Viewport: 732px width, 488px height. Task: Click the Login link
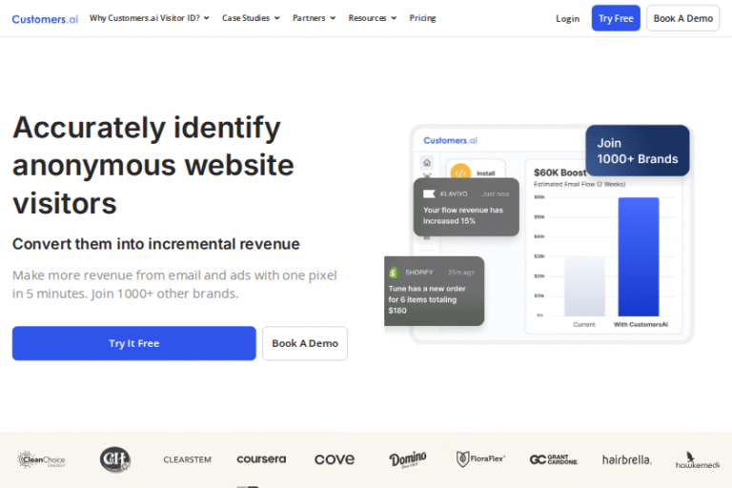pos(567,18)
